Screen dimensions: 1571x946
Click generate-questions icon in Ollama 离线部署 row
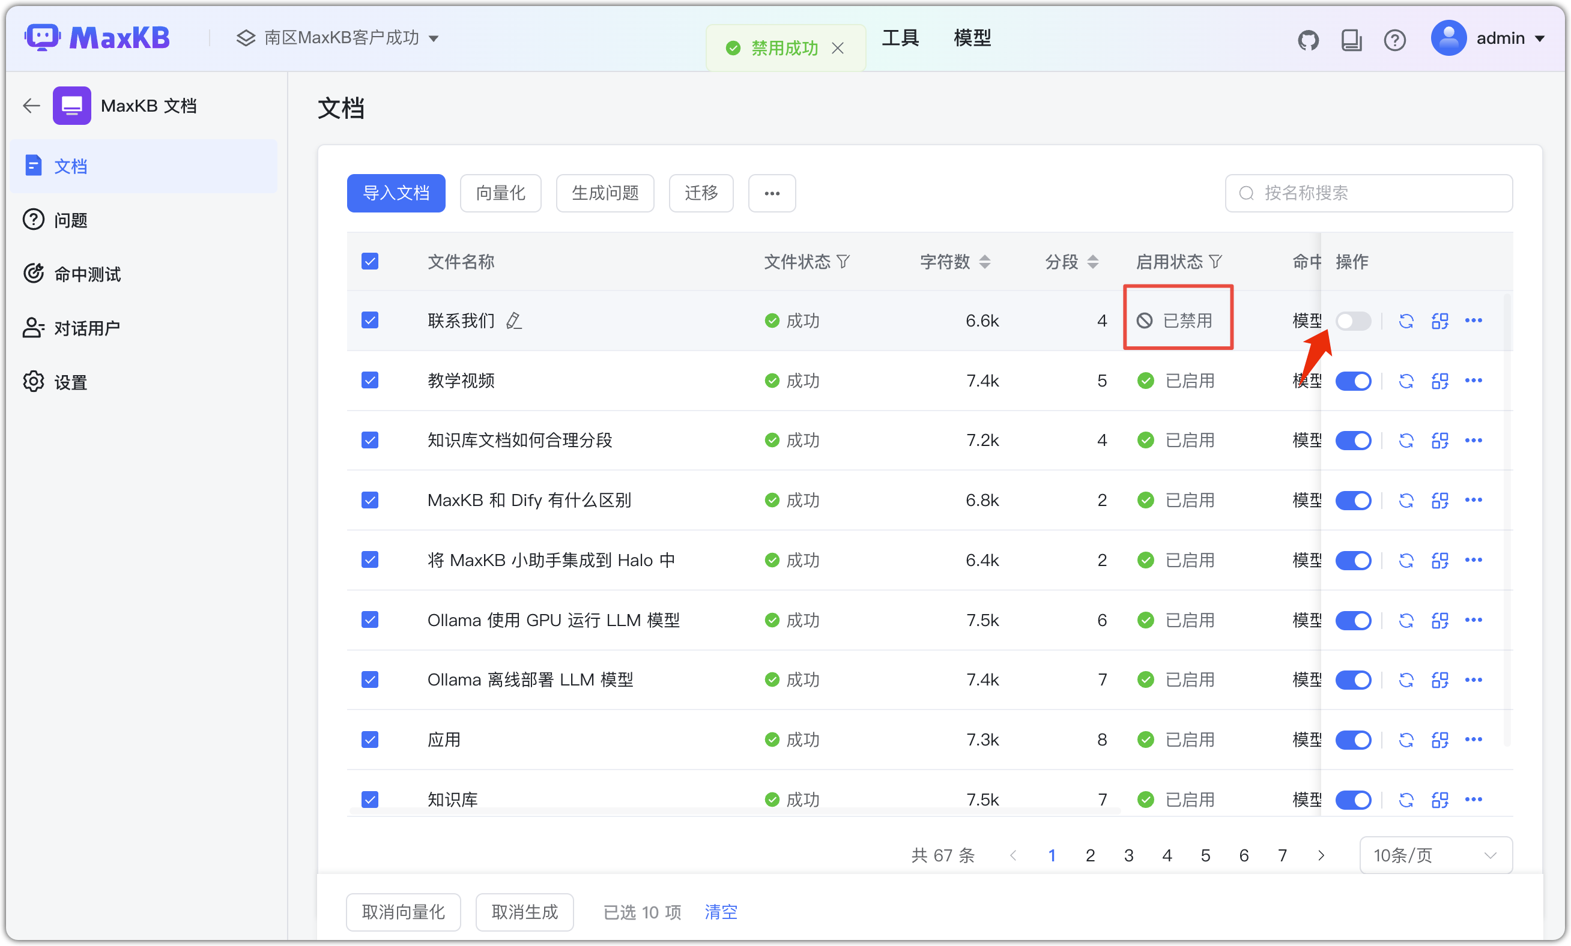click(1439, 680)
